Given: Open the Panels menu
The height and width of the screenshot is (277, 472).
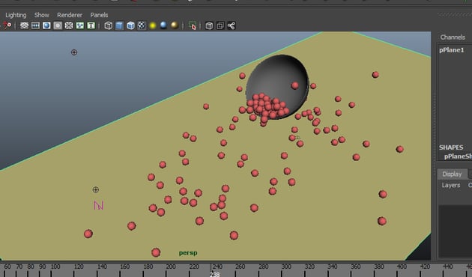Looking at the screenshot, I should coord(99,15).
